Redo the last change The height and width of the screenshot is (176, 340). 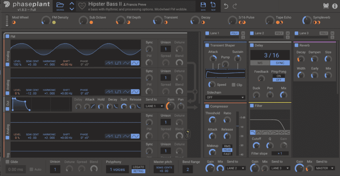(235, 6)
